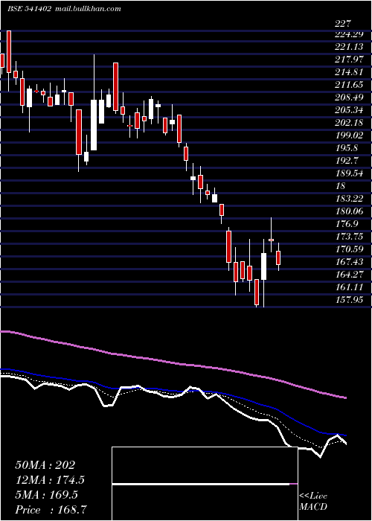The width and height of the screenshot is (372, 521).
Task: Select the 189.54 axis value
Action: point(350,173)
